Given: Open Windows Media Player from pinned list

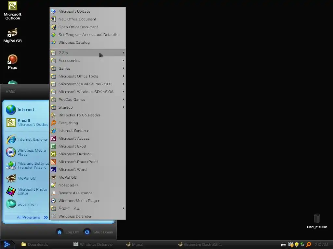Looking at the screenshot, I should (27, 152).
